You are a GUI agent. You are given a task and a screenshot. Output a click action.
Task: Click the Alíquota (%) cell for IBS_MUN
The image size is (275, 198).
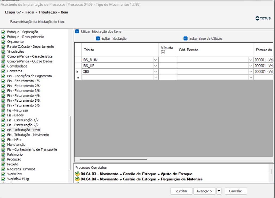point(167,60)
